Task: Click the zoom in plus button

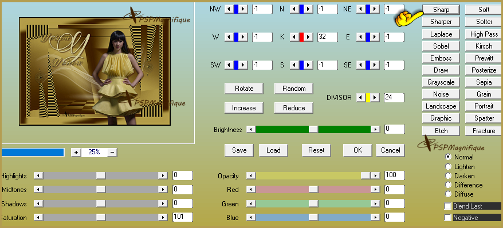Action: pos(76,153)
